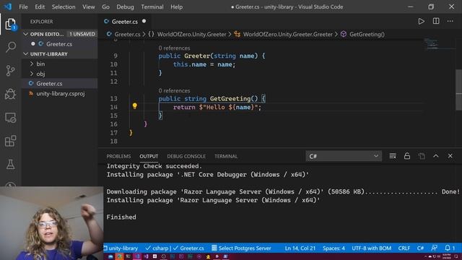
Task: Click the VS Code logo icon
Action: (8, 6)
